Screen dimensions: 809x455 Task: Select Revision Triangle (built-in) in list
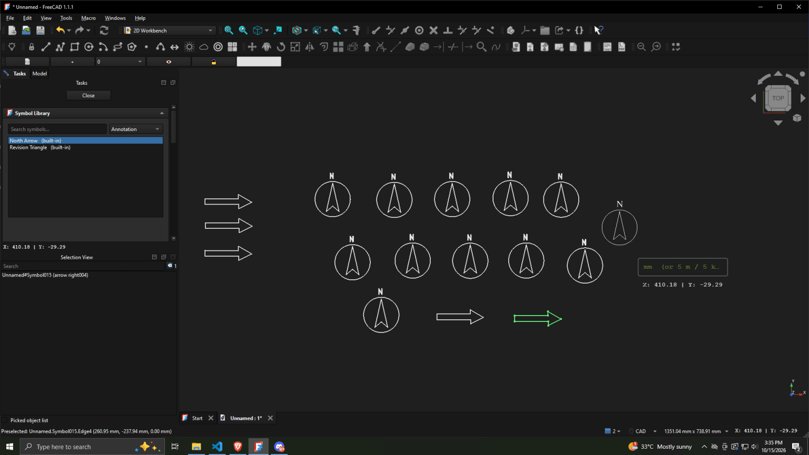(x=85, y=147)
